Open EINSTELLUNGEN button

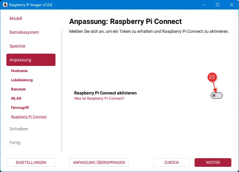pyautogui.click(x=31, y=162)
